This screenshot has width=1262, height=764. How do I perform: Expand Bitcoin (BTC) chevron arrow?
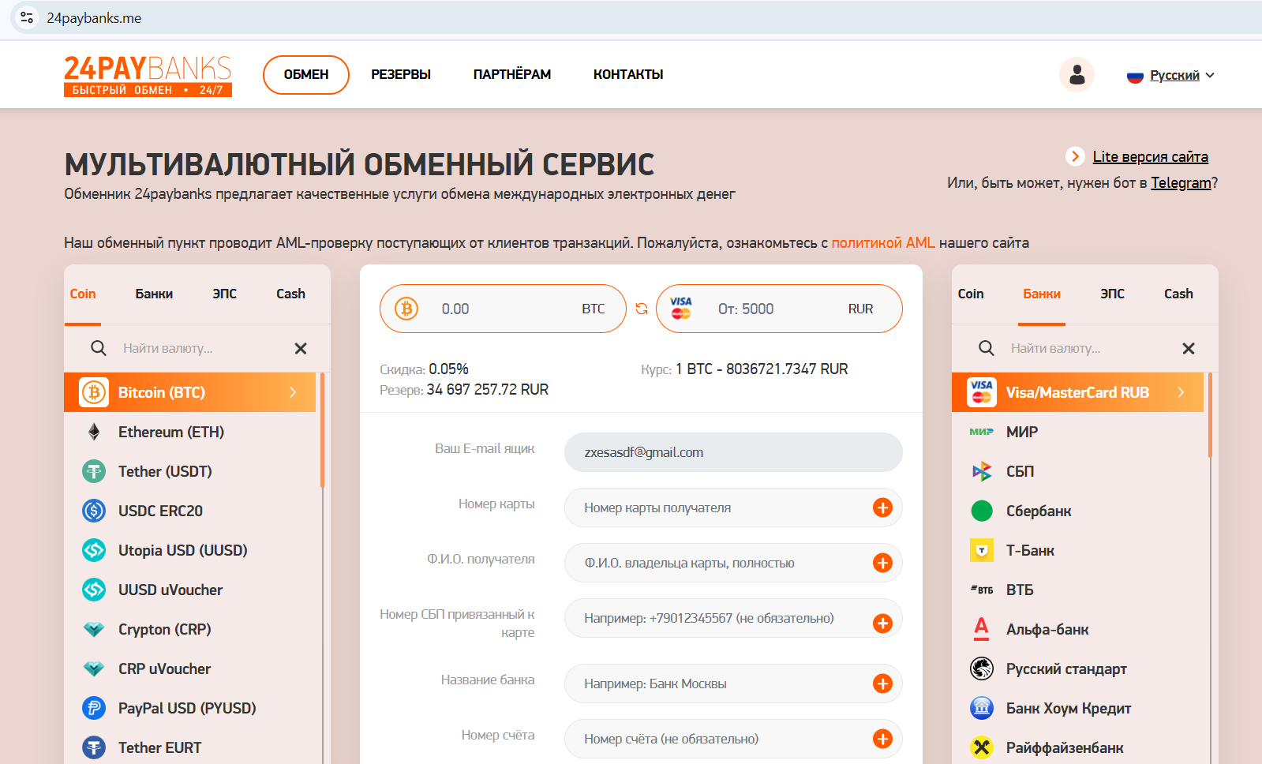[293, 392]
